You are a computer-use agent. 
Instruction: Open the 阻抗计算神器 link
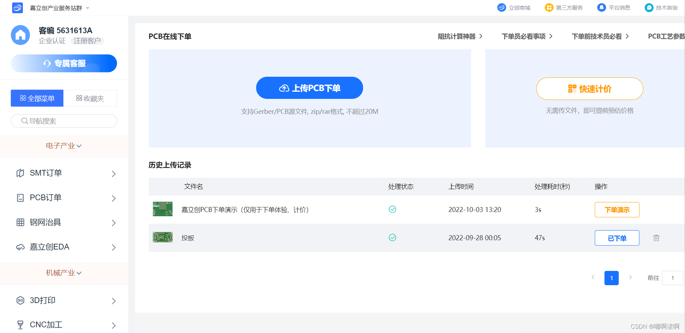(x=460, y=36)
